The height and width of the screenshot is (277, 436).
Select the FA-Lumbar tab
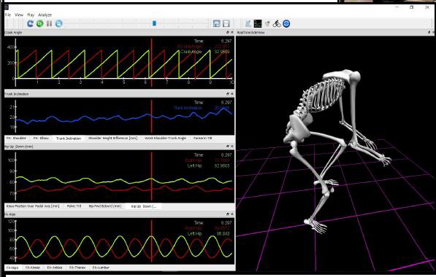point(101,268)
